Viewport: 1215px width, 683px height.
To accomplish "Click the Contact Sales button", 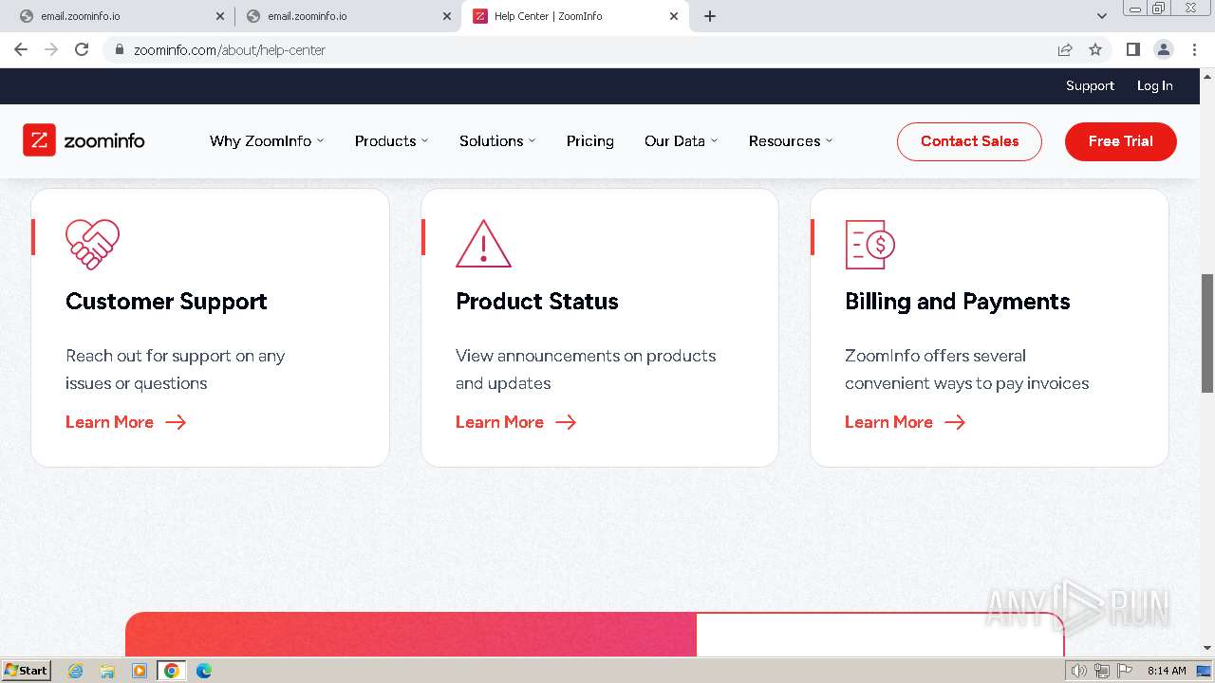I will [969, 141].
